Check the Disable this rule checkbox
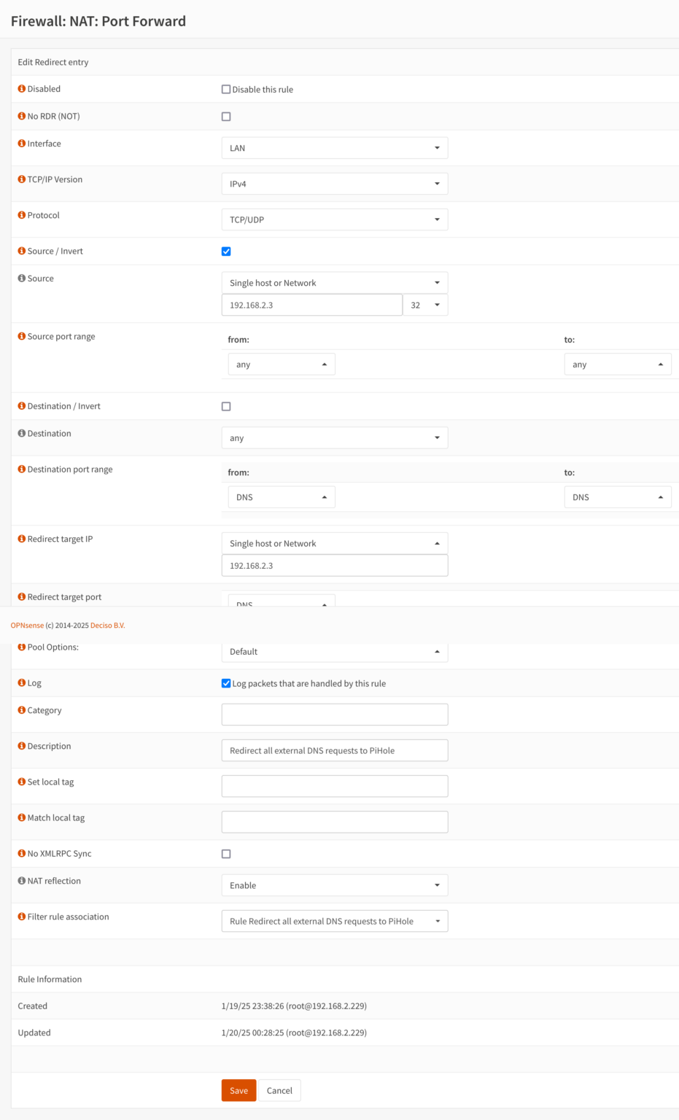Viewport: 679px width, 1120px height. [x=226, y=89]
